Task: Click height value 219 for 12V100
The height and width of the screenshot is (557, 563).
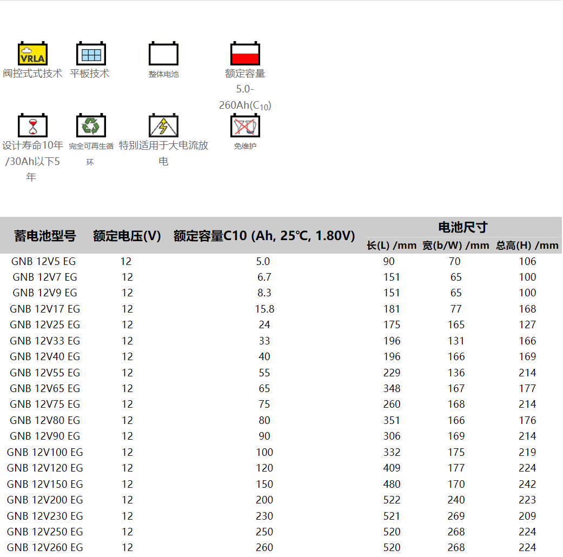Action: click(x=527, y=452)
